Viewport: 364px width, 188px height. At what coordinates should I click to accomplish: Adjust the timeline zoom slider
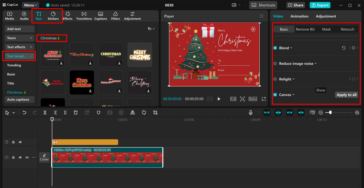(x=330, y=113)
